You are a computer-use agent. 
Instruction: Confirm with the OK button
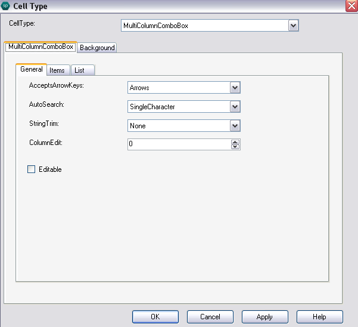click(x=155, y=317)
